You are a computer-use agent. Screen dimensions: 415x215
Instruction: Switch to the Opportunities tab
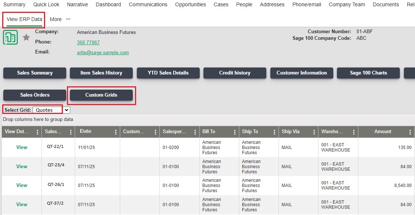point(190,4)
